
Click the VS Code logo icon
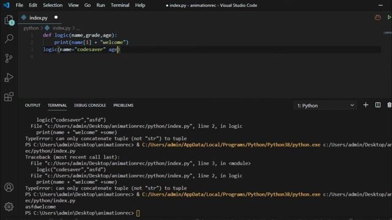point(6,5)
